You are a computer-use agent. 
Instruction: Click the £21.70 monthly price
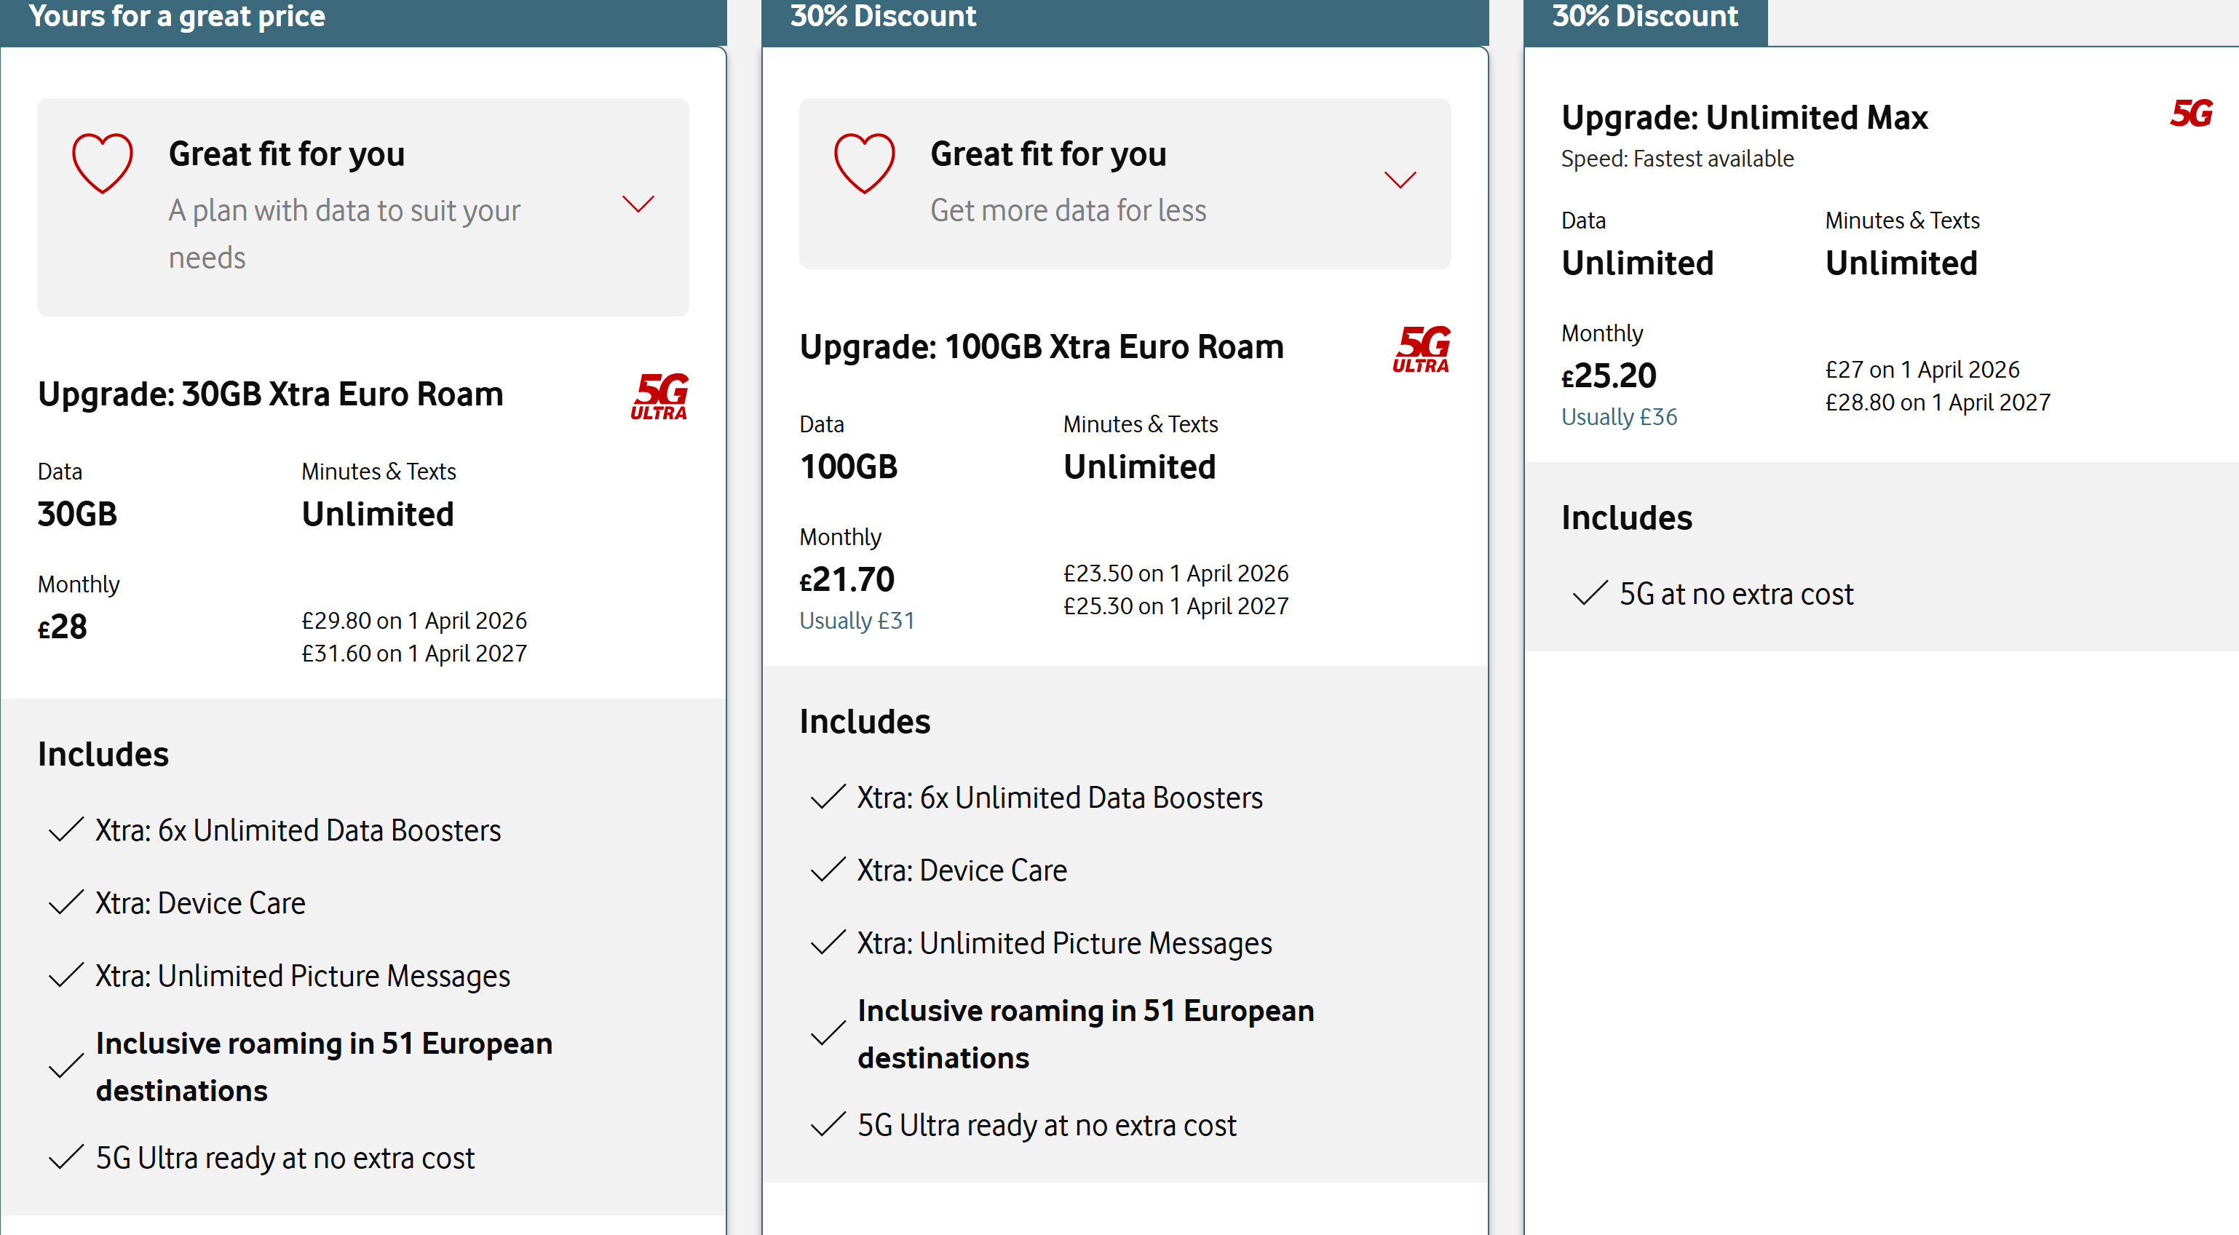coord(847,580)
